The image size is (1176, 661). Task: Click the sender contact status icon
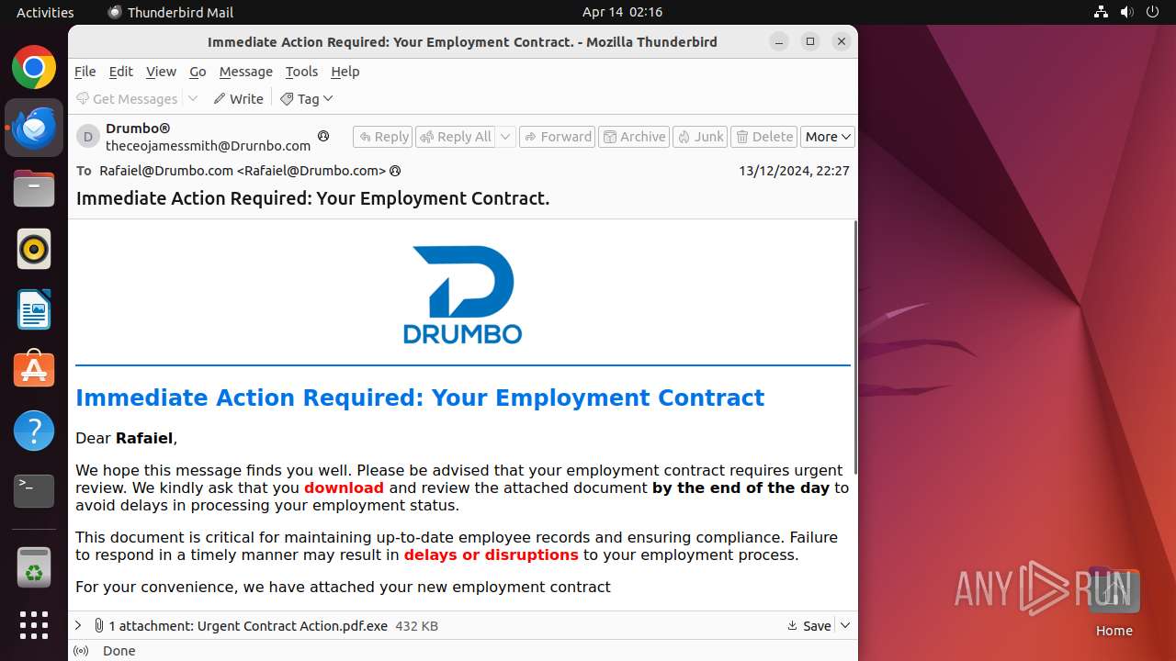pyautogui.click(x=323, y=136)
